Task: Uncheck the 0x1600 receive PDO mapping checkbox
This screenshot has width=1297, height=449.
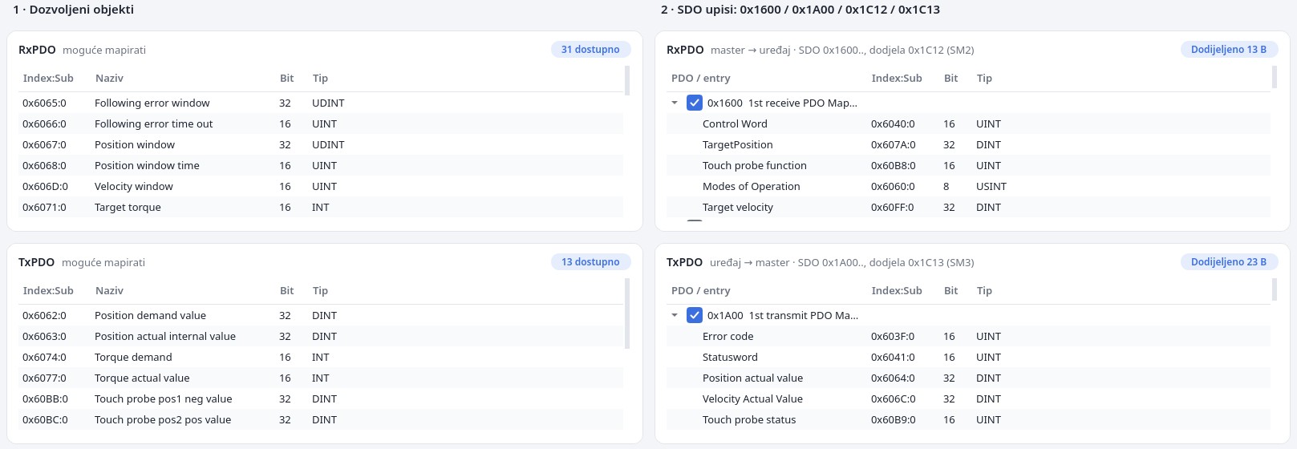Action: [x=695, y=103]
